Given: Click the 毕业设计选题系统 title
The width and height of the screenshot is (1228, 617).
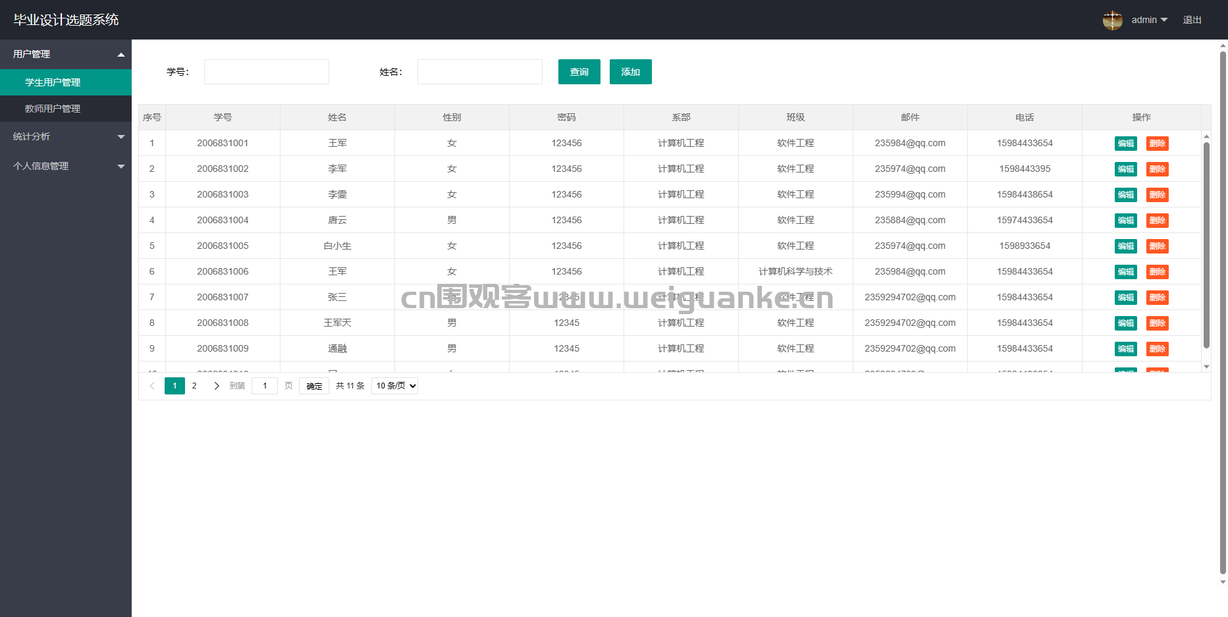Looking at the screenshot, I should tap(66, 20).
